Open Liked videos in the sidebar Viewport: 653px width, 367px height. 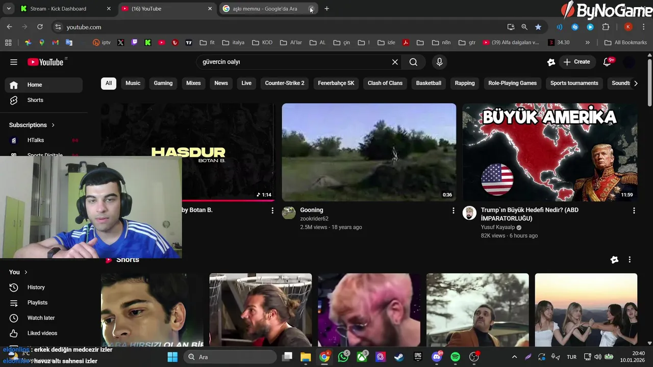[43, 333]
